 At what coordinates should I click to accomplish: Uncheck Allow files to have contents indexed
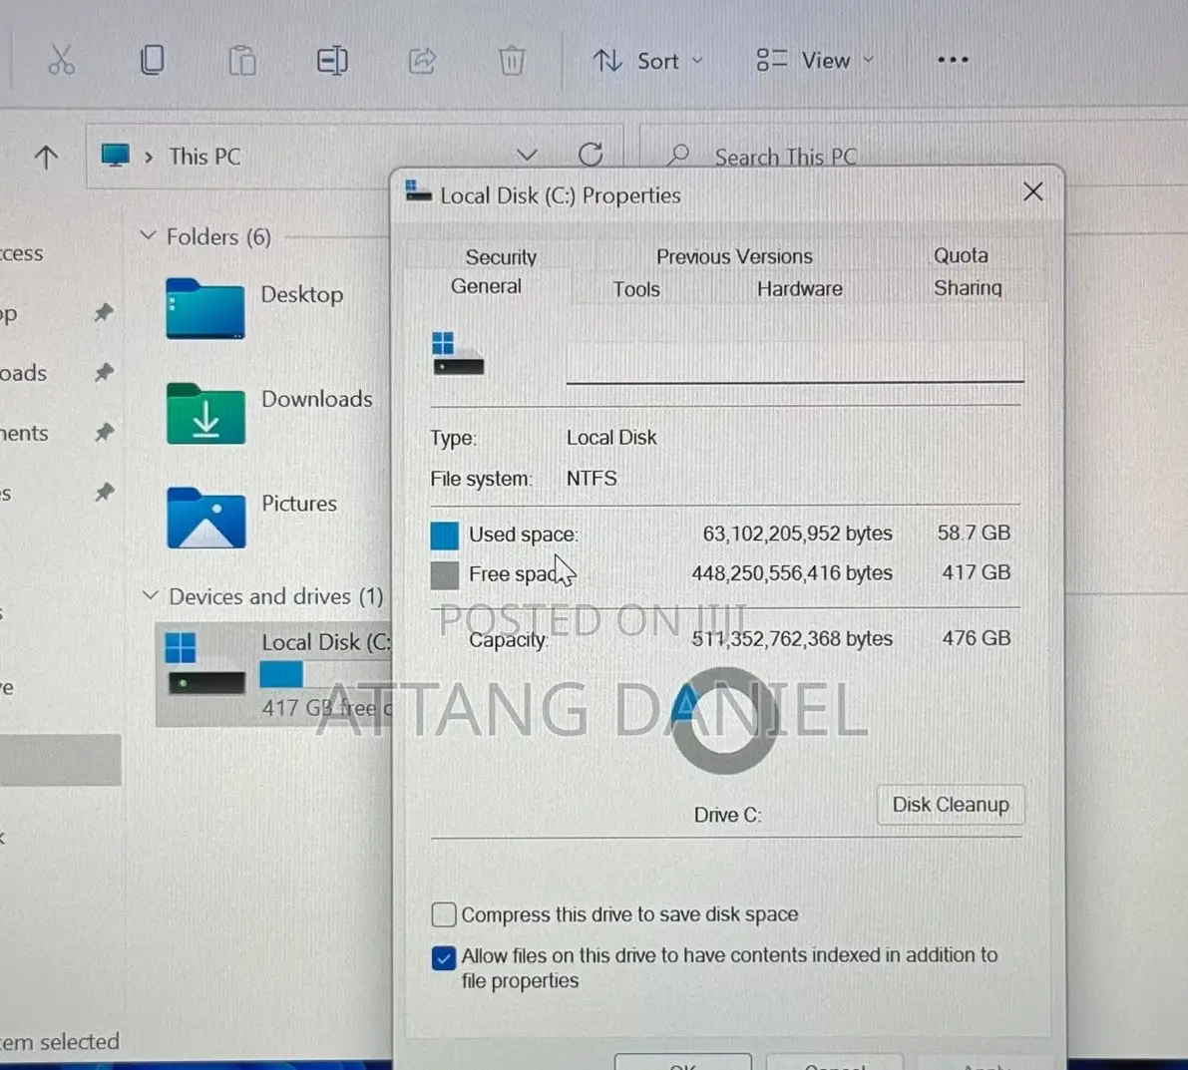coord(443,957)
